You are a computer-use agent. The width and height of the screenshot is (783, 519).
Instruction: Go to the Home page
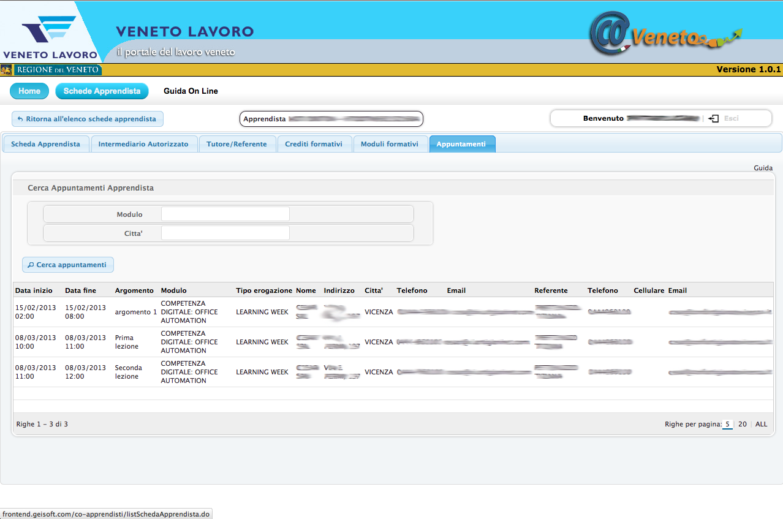[x=29, y=91]
